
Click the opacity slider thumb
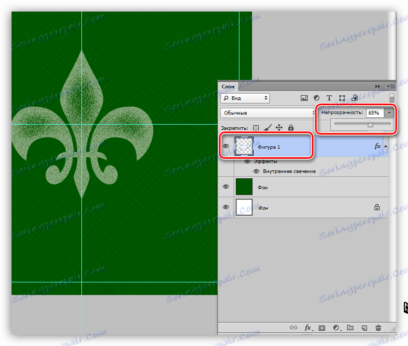(370, 125)
